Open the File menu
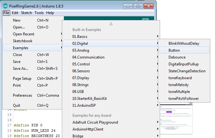 click(6, 13)
